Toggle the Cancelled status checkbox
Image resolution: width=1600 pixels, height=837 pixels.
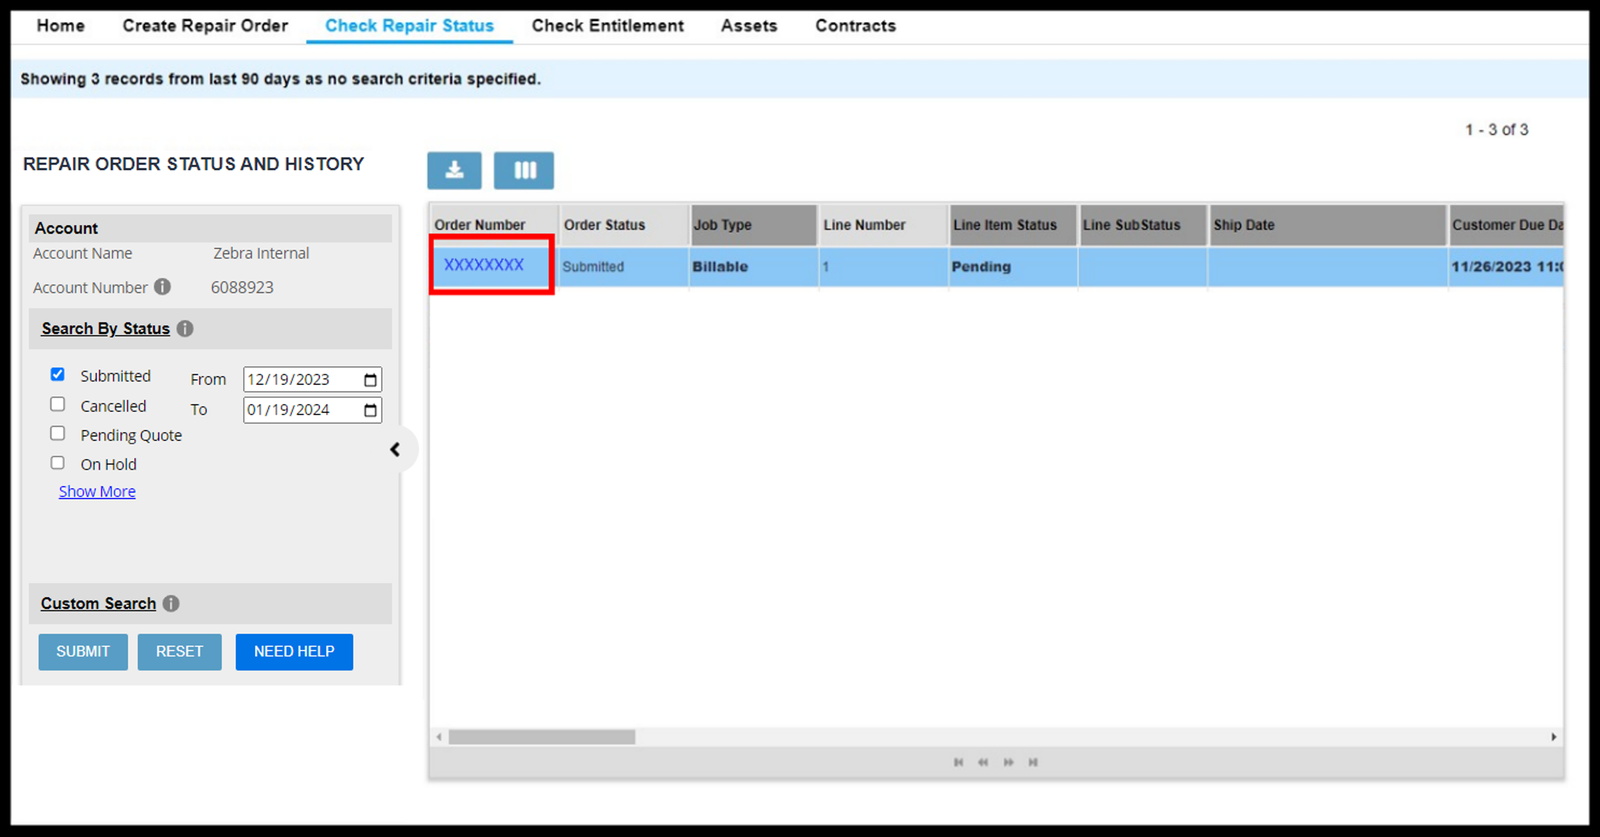tap(58, 403)
